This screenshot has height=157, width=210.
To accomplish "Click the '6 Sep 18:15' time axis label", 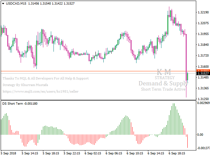I will [x=177, y=153].
